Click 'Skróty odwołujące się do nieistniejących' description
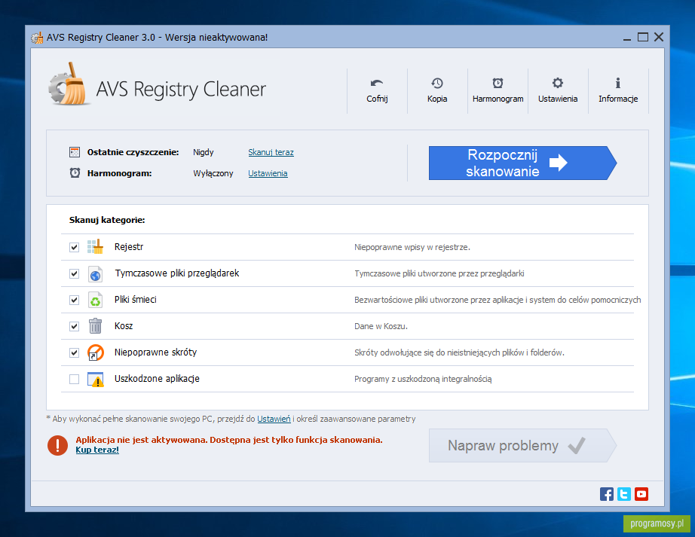The width and height of the screenshot is (695, 537). click(x=459, y=352)
